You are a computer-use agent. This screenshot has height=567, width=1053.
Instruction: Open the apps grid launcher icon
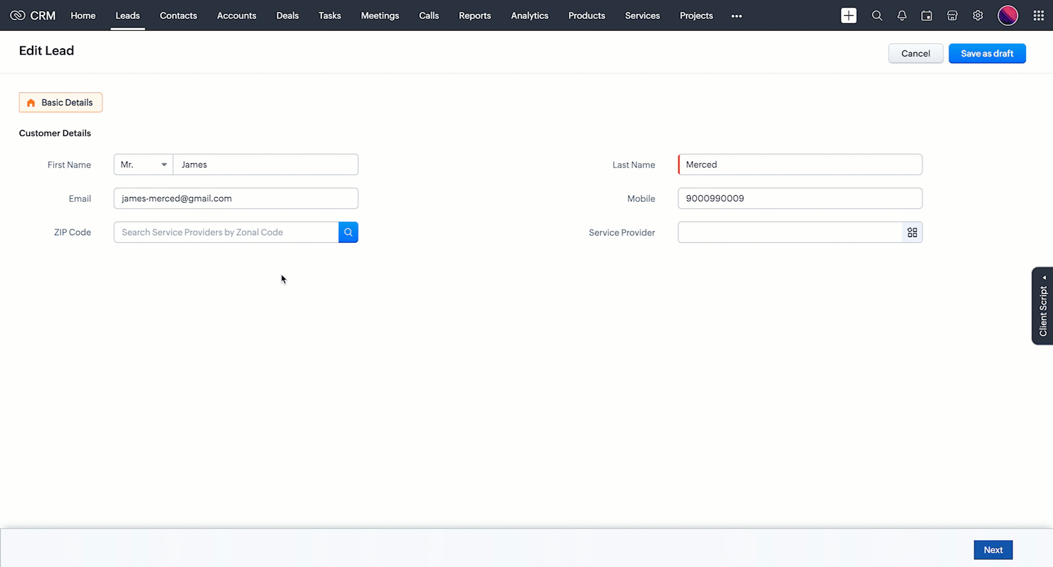coord(1038,16)
